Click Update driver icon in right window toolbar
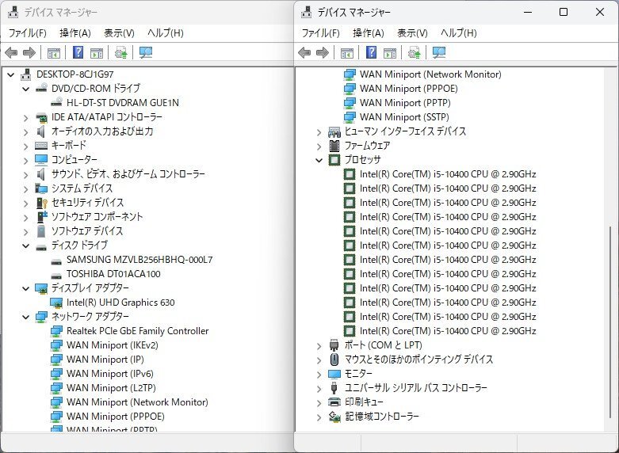619x453 pixels. click(x=414, y=52)
